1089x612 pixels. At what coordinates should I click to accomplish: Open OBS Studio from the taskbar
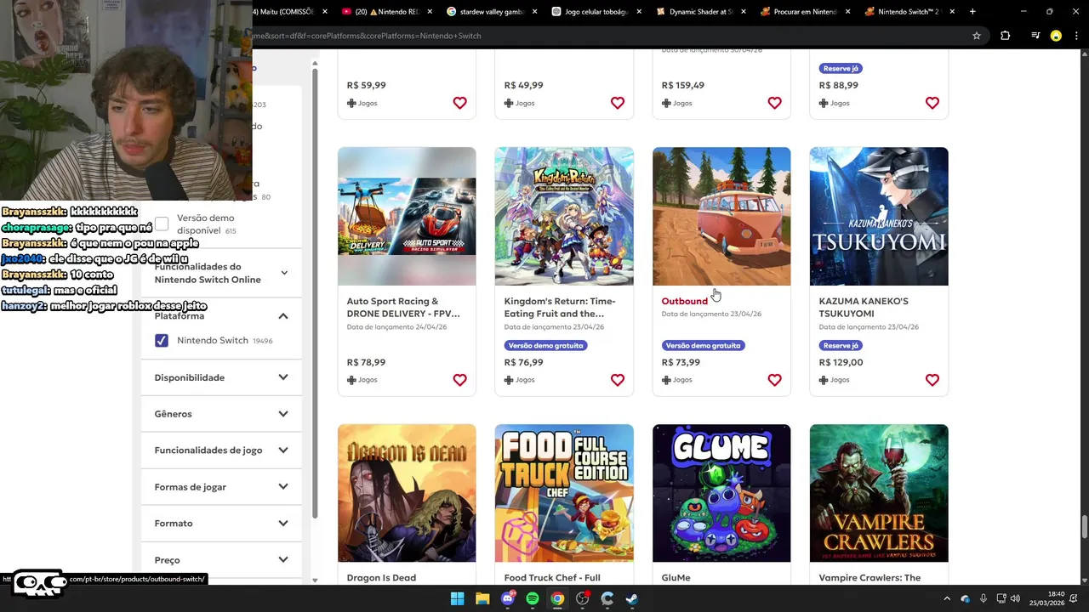tap(582, 598)
